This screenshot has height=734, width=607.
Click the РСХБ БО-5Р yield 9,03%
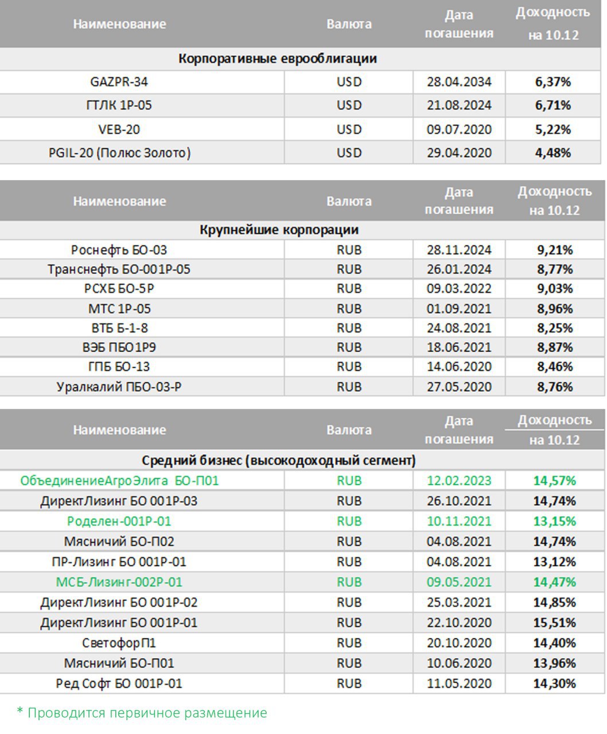(554, 288)
